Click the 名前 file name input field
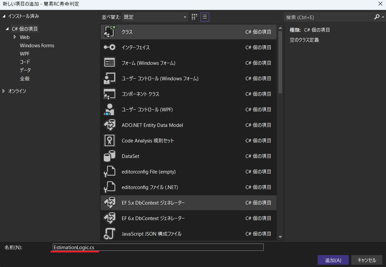This screenshot has width=386, height=267. [158, 247]
